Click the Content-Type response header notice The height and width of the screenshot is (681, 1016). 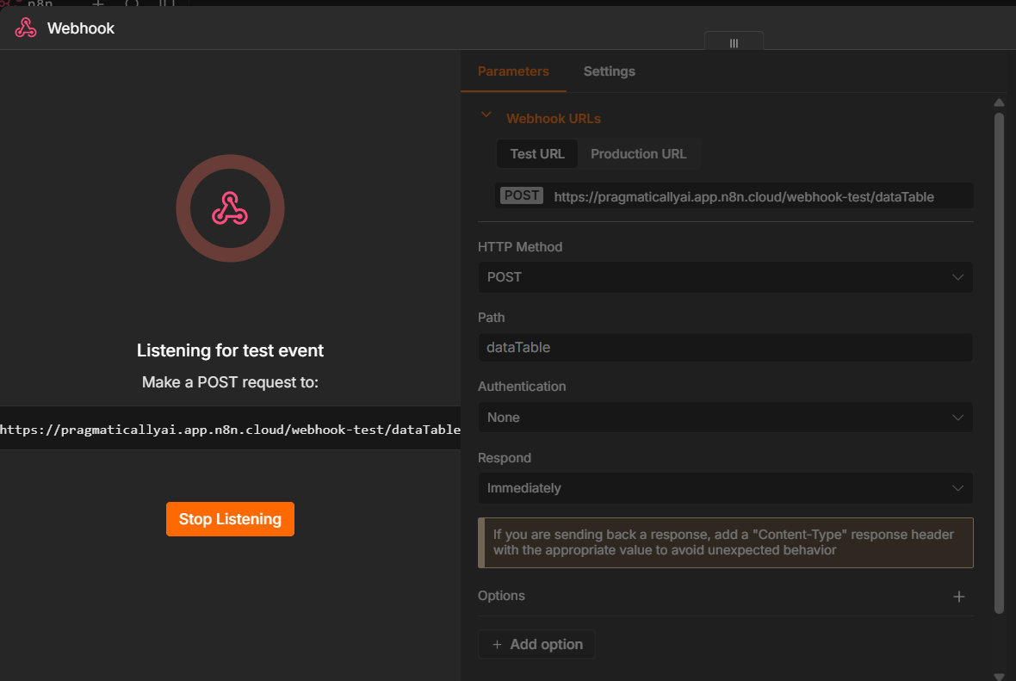click(x=725, y=542)
